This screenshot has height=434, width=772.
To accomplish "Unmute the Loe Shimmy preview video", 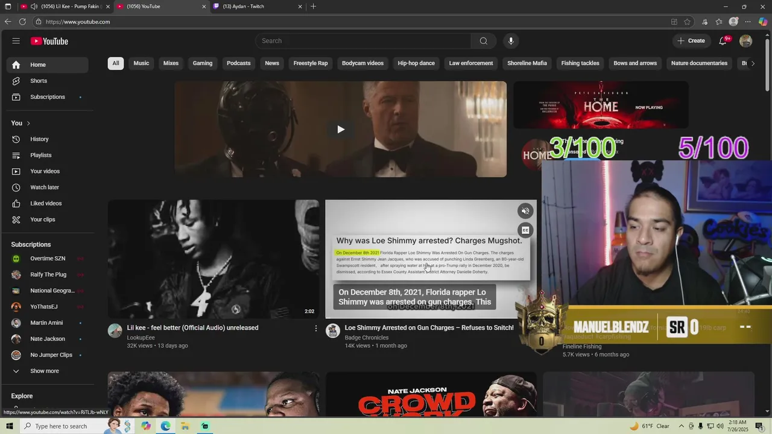I will point(525,211).
